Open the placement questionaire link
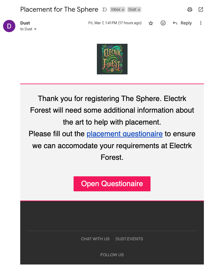 click(124, 134)
